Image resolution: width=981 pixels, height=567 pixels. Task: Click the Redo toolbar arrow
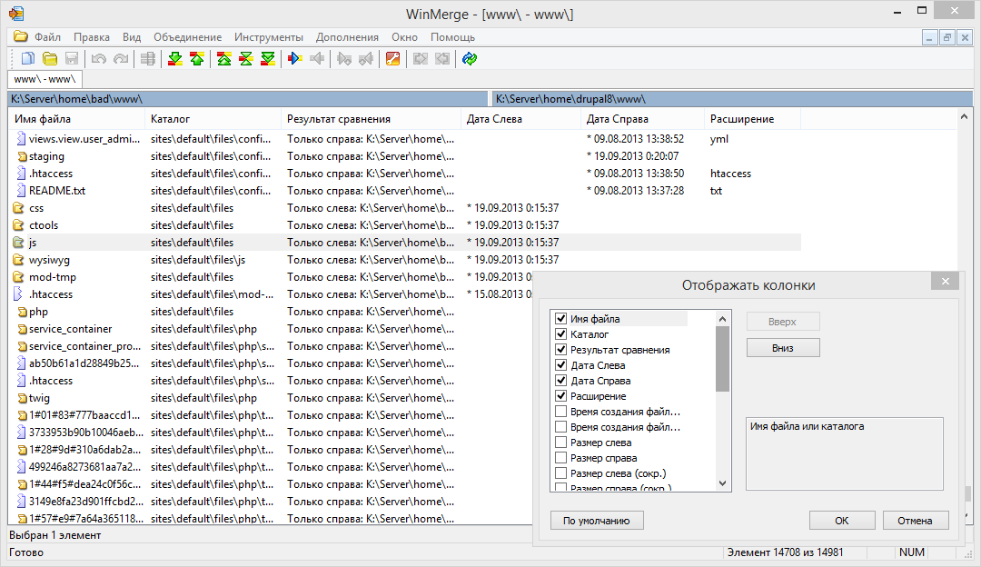tap(121, 59)
